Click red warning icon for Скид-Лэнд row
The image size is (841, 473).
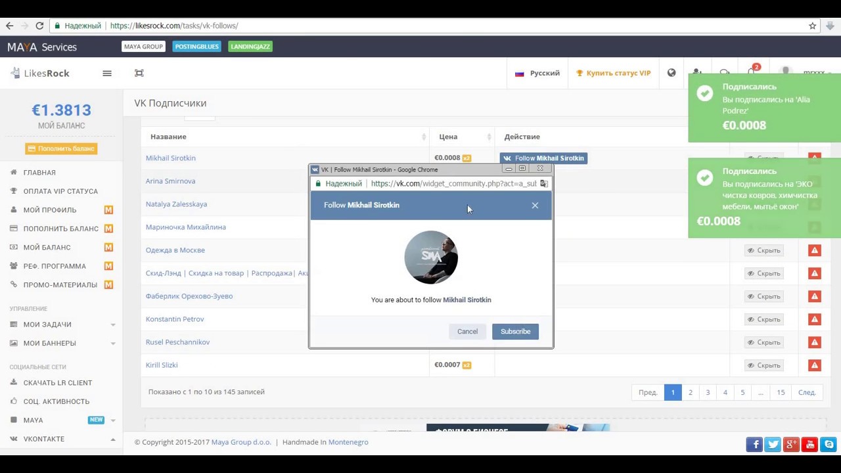pyautogui.click(x=815, y=273)
